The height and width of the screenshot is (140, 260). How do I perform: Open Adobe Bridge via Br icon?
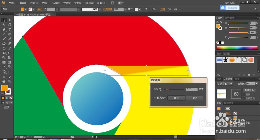[112, 3]
